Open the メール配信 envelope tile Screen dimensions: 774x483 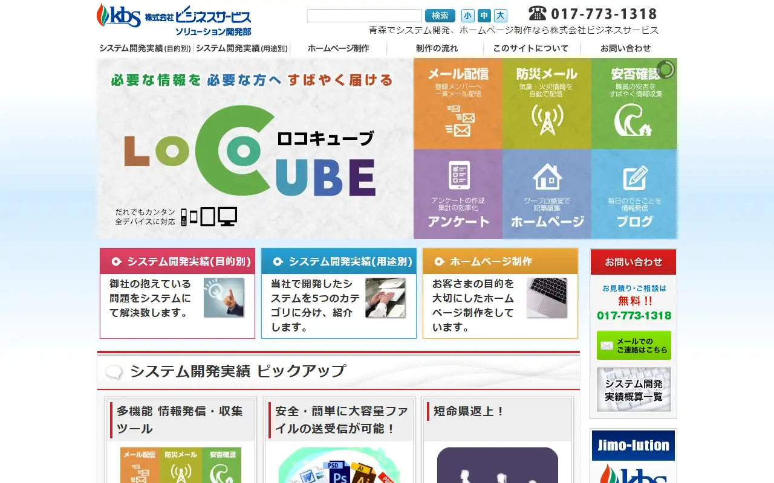(x=458, y=103)
